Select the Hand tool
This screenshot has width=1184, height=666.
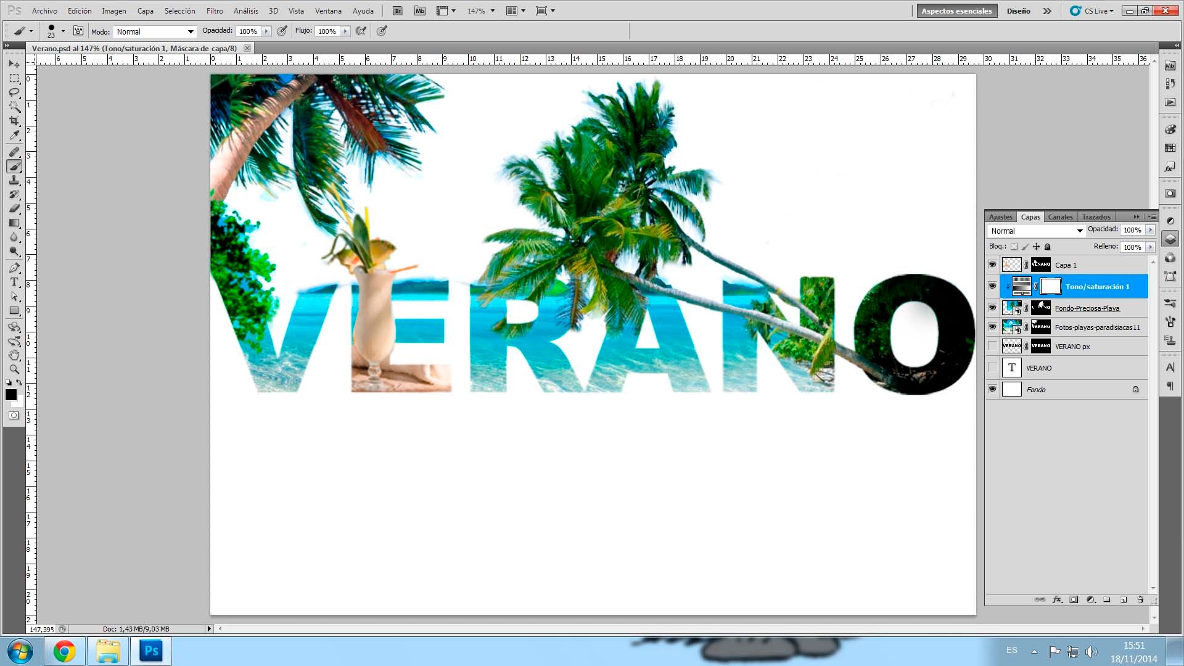coord(14,355)
